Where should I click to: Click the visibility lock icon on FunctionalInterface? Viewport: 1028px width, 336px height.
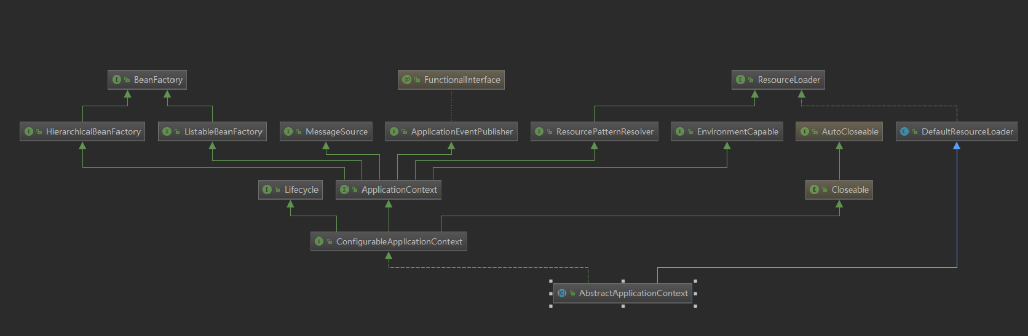tap(417, 80)
